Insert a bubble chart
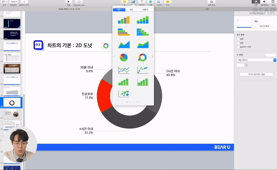The width and height of the screenshot is (277, 170). (x=124, y=94)
